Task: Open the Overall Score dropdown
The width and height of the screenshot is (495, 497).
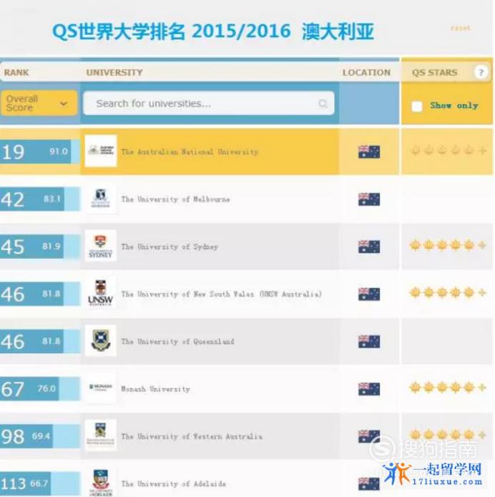Action: 39,103
